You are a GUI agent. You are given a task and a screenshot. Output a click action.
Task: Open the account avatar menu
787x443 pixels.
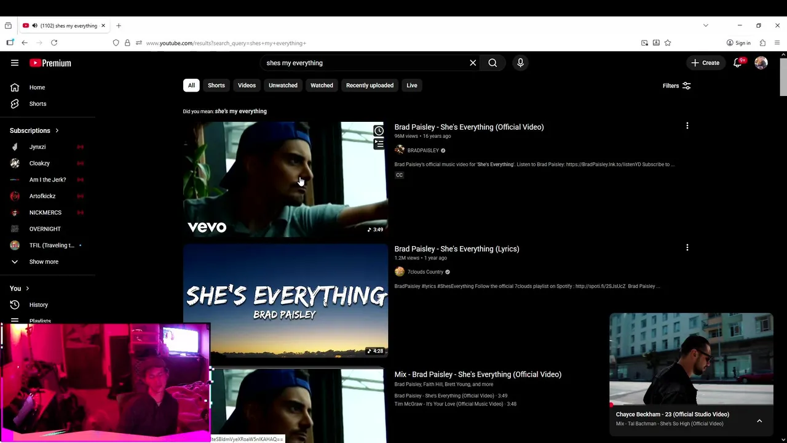(x=761, y=63)
